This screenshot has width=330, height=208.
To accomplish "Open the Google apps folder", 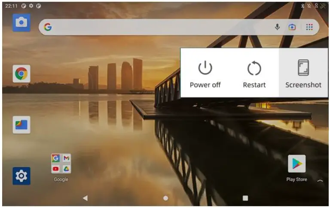I will click(x=61, y=164).
